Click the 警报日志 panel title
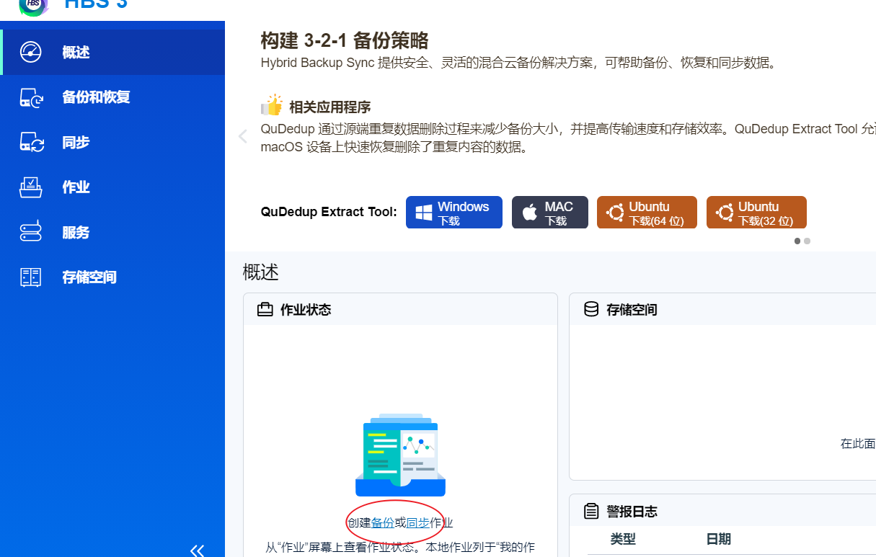Image resolution: width=876 pixels, height=557 pixels. click(632, 512)
